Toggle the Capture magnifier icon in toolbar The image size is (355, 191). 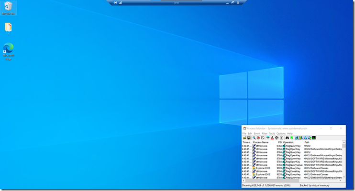(x=254, y=138)
